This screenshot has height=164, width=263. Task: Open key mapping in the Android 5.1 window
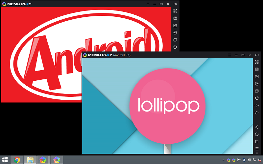point(257,69)
